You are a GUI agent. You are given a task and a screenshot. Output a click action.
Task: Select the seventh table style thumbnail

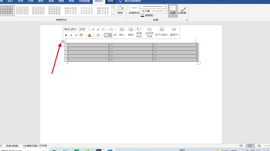(x=103, y=10)
